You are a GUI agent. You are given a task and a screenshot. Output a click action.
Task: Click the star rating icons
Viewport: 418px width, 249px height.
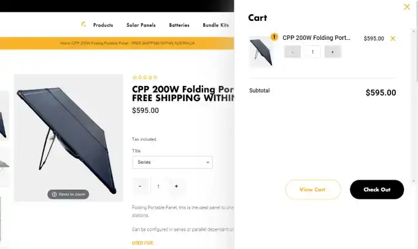pos(145,77)
